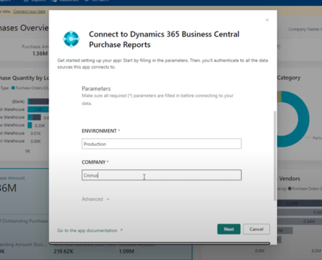Click the (Blank) bar in quantity chart
Screen dimensions: 322x260
38,101
